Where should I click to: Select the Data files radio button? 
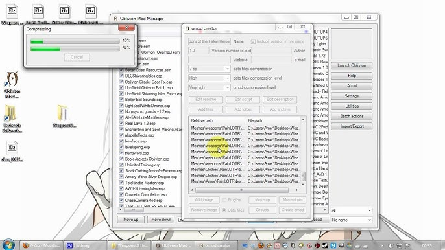click(x=224, y=210)
